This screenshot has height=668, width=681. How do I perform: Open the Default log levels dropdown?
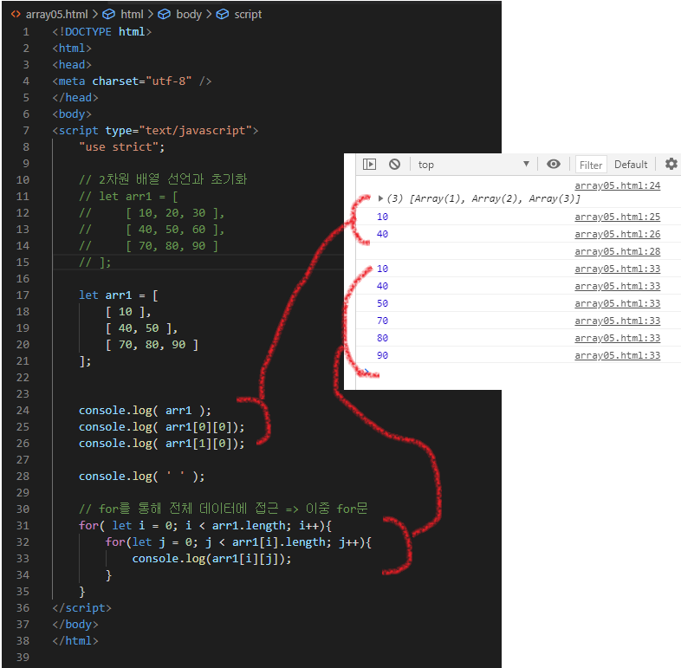pos(631,165)
